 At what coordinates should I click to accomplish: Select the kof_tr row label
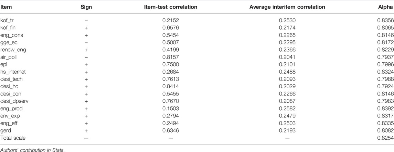coord(7,20)
